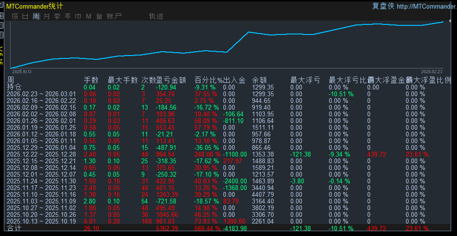The height and width of the screenshot is (236, 457).
Task: Select row 2026.01.19 ~ 2026.01.25
Action: 41,127
